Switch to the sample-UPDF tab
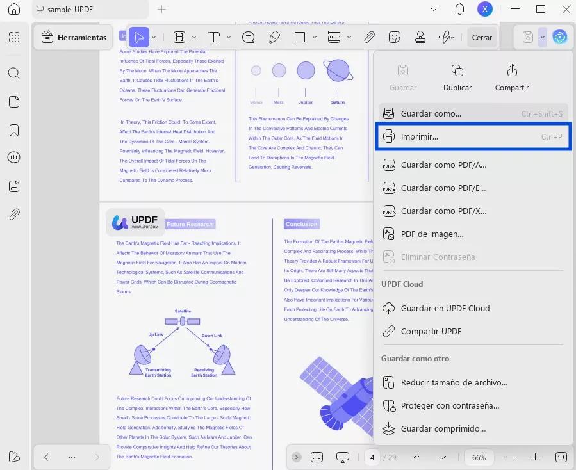 click(90, 9)
